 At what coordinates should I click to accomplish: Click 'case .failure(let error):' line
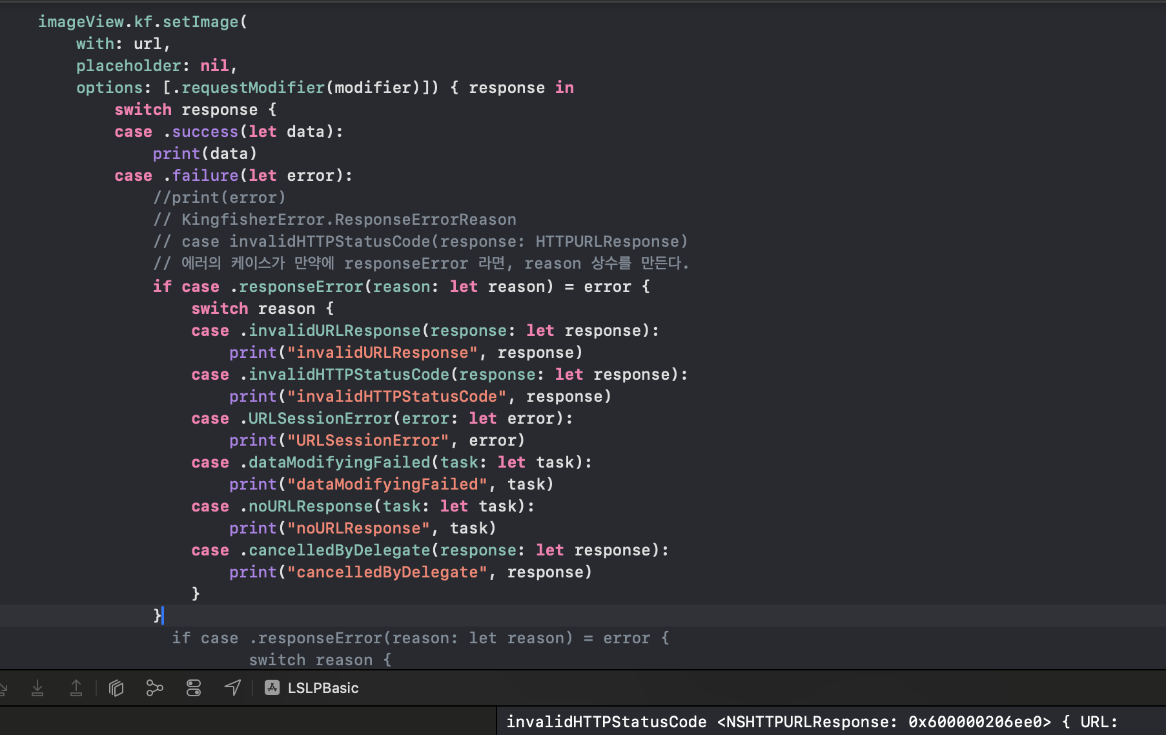coord(234,176)
